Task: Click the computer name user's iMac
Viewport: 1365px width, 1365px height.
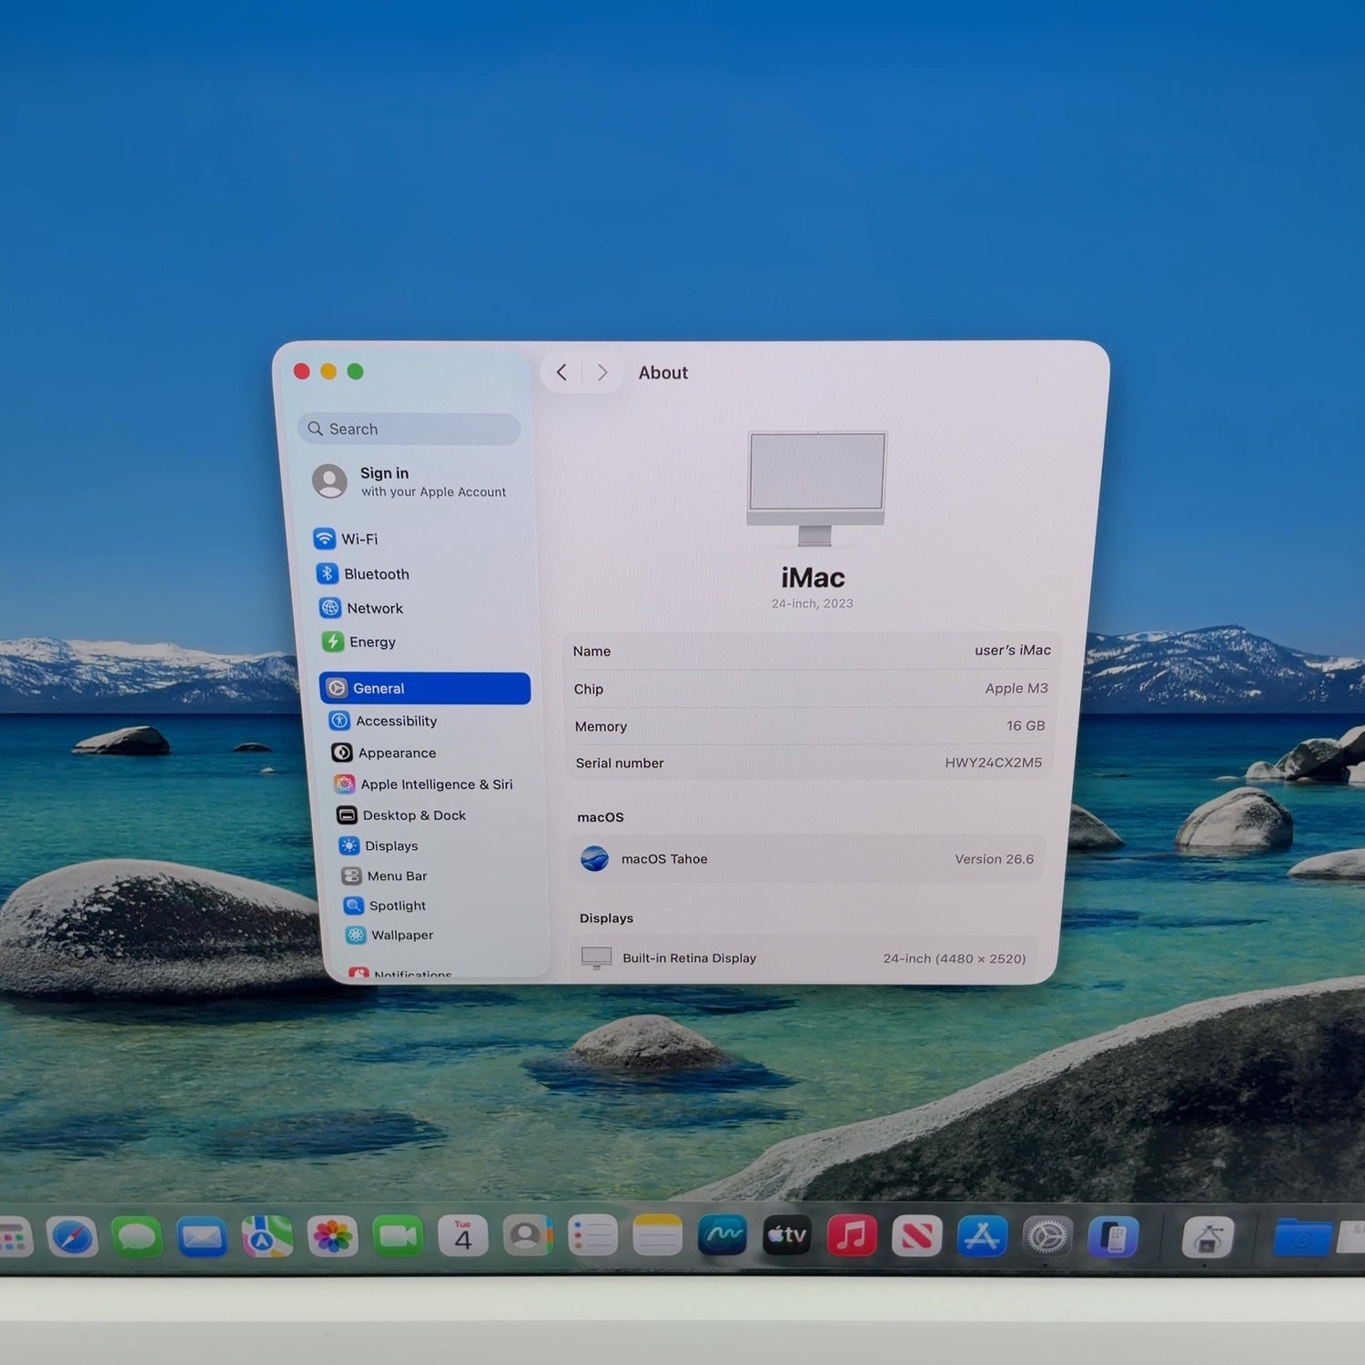Action: click(x=1012, y=650)
